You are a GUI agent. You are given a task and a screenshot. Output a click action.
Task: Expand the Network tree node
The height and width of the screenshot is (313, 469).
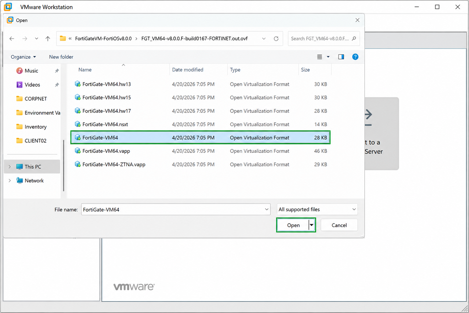9,181
